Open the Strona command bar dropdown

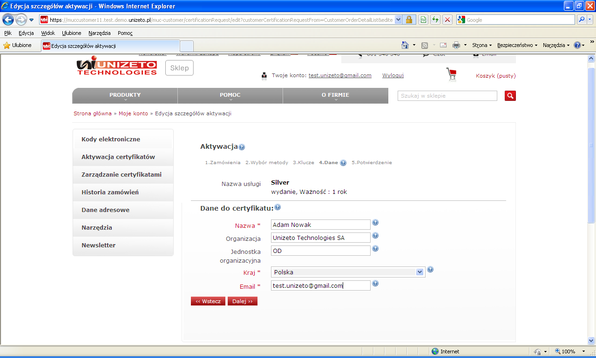[x=482, y=45]
